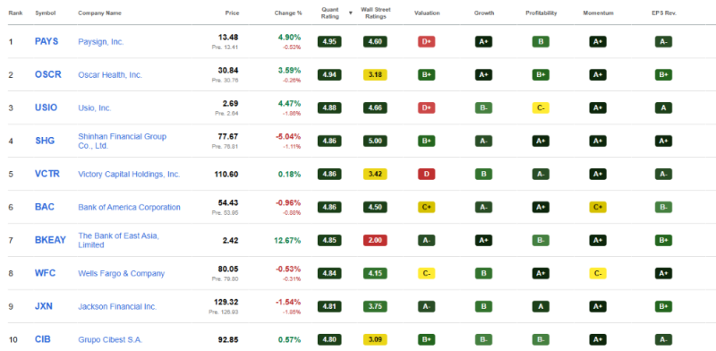Screen dimensions: 716x351
Task: Sort table by Rank column
Action: coord(15,13)
